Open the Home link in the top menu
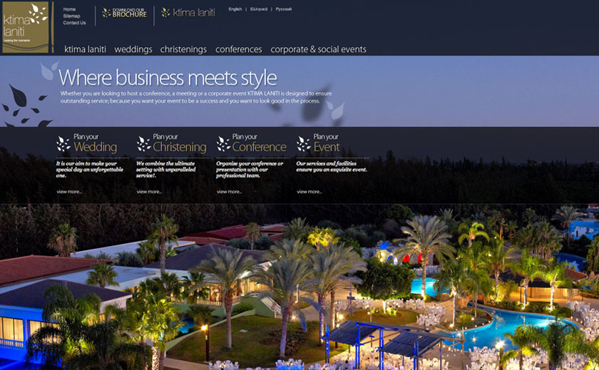 [70, 9]
